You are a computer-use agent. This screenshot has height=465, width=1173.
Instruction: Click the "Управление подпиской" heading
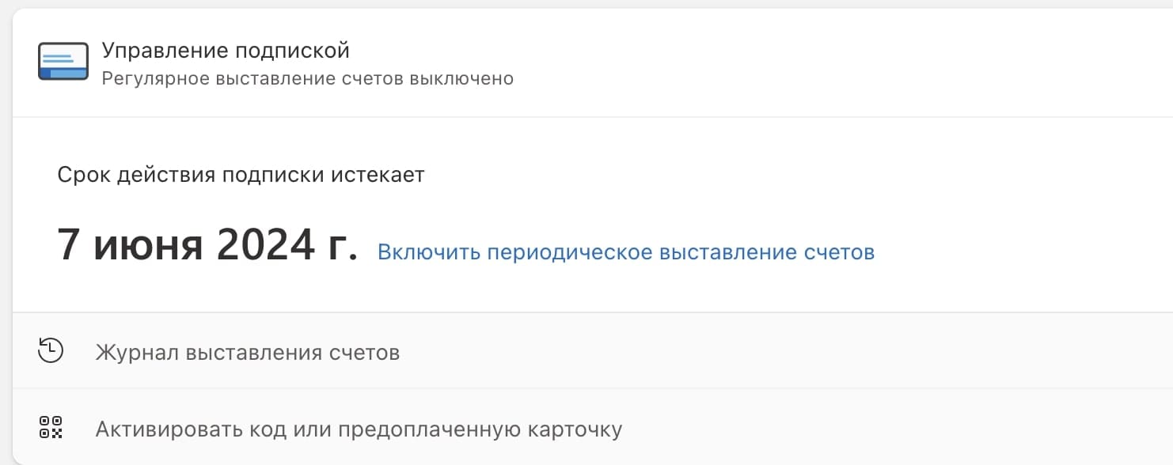tap(226, 51)
